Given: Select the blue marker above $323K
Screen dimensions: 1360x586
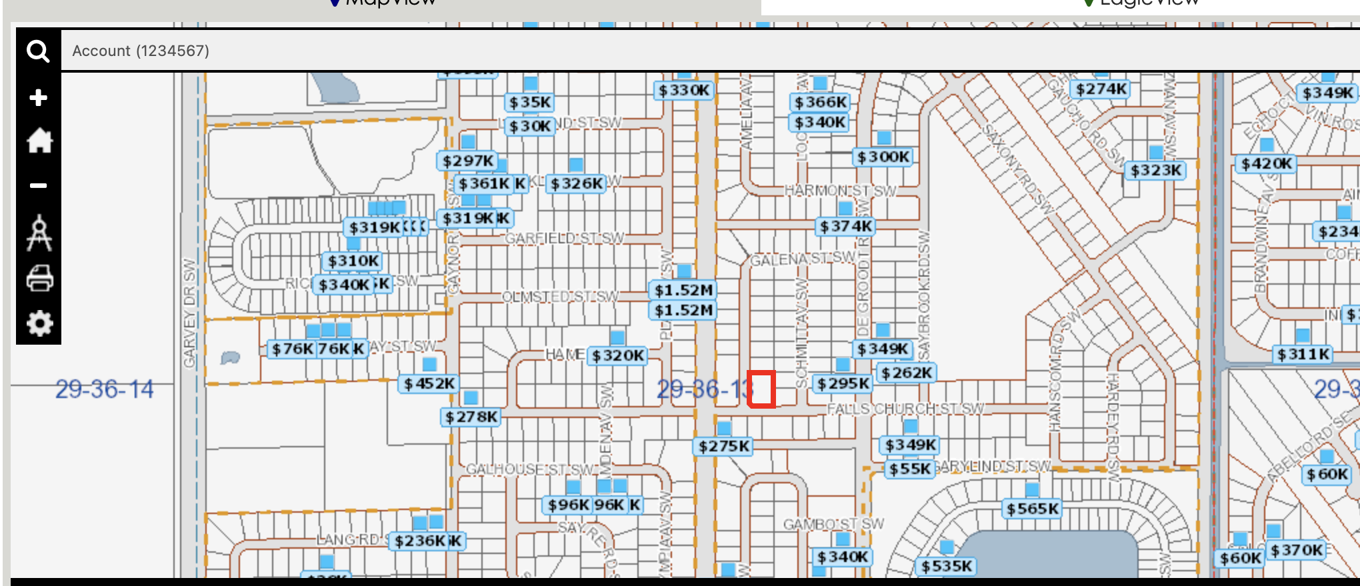Looking at the screenshot, I should [1156, 151].
